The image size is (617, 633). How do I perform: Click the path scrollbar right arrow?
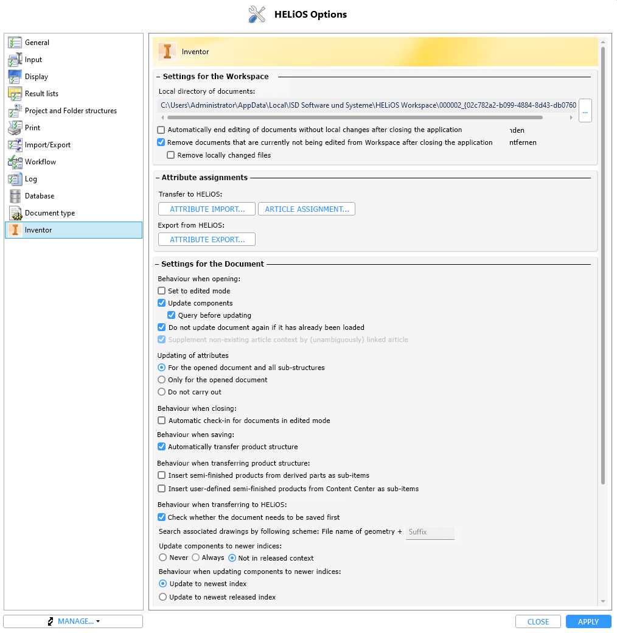point(571,117)
